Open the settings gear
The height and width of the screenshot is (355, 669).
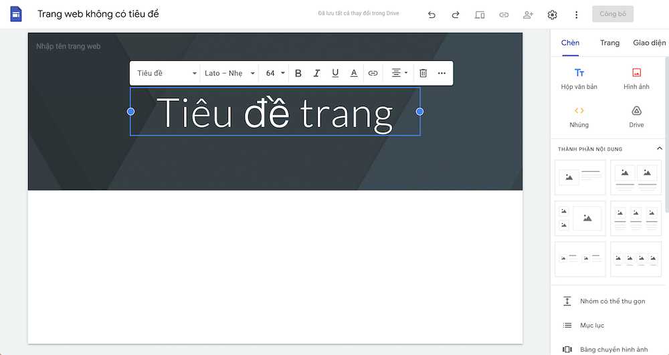click(552, 15)
